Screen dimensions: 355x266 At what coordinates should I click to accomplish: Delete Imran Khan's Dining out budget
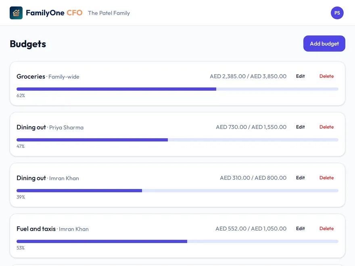pyautogui.click(x=326, y=178)
